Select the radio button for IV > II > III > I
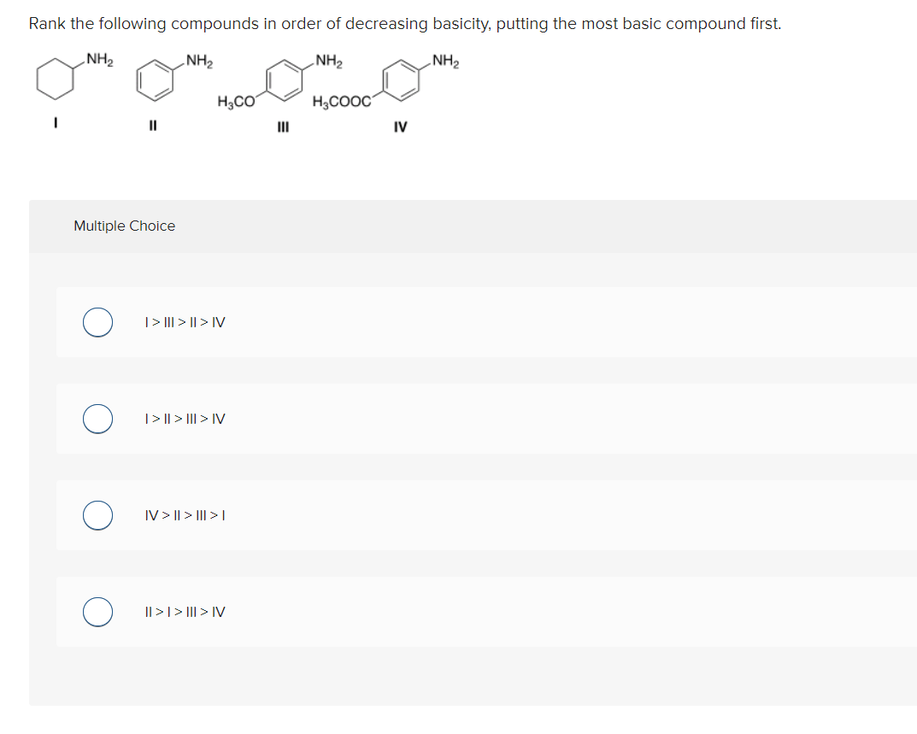The height and width of the screenshot is (734, 917). (x=97, y=515)
